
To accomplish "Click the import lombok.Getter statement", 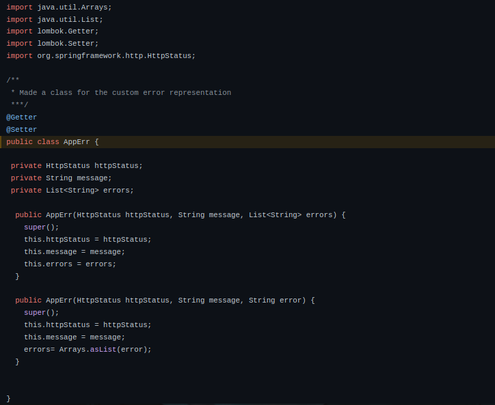I will click(53, 31).
